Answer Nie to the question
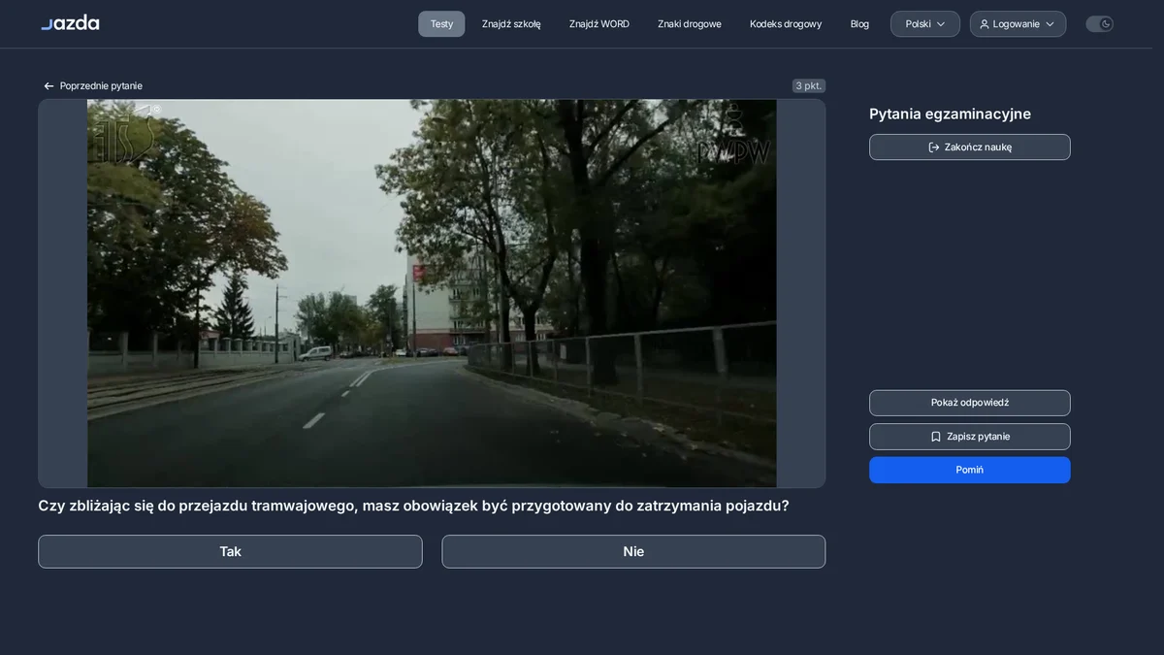 [x=633, y=552]
